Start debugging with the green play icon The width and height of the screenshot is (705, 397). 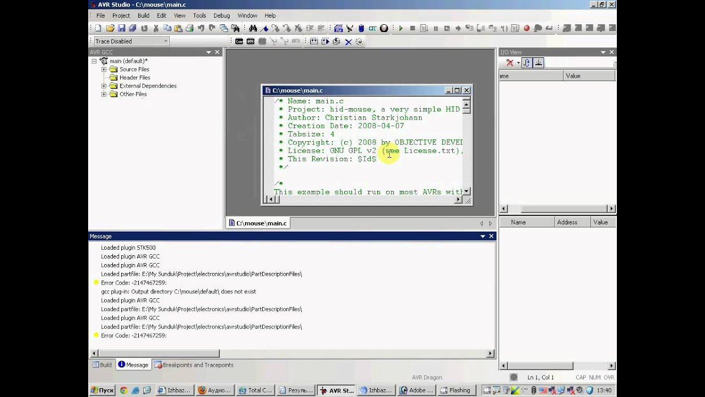(400, 28)
